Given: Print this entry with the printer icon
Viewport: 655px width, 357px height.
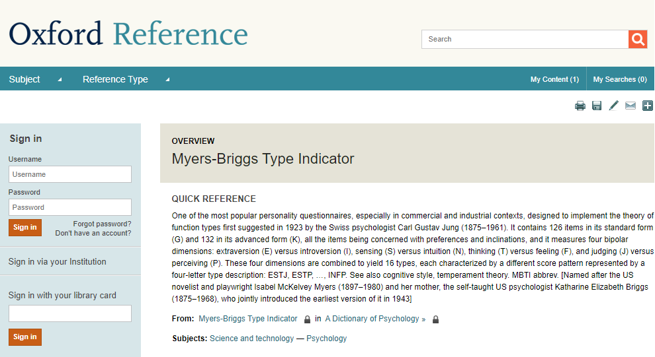Looking at the screenshot, I should pyautogui.click(x=580, y=106).
